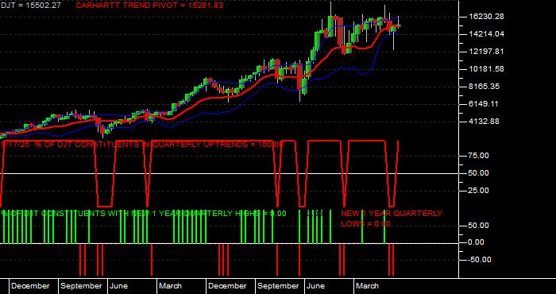Image resolution: width=556 pixels, height=294 pixels.
Task: Click the second December date marker
Action: (x=227, y=286)
